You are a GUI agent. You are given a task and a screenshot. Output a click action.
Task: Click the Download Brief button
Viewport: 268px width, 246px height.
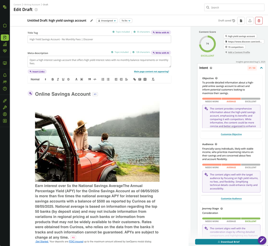[x=229, y=242]
